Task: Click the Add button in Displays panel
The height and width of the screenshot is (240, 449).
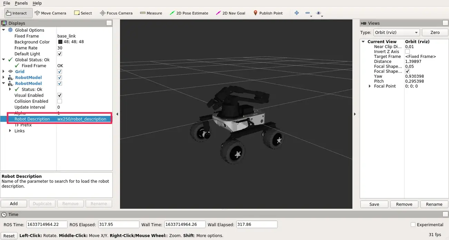Action: point(14,203)
